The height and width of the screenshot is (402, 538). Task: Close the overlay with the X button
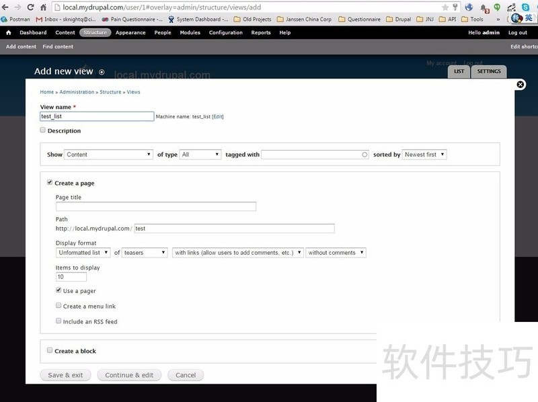520,85
